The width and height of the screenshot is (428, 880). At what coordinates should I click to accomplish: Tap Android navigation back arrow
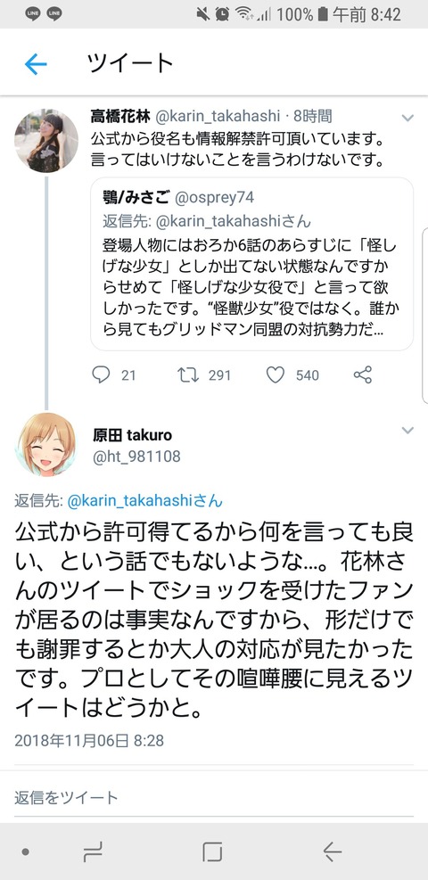332,852
